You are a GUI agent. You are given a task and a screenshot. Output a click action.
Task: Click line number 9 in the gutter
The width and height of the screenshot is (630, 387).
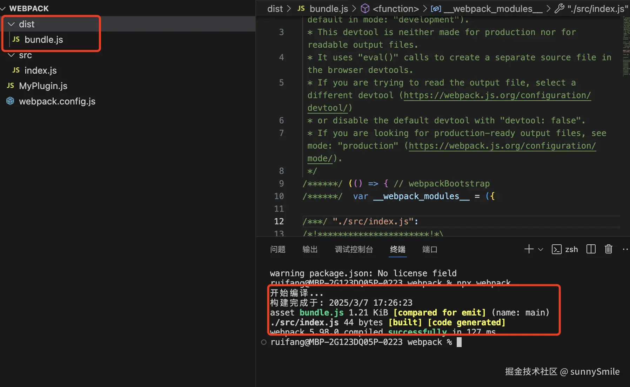coord(281,184)
